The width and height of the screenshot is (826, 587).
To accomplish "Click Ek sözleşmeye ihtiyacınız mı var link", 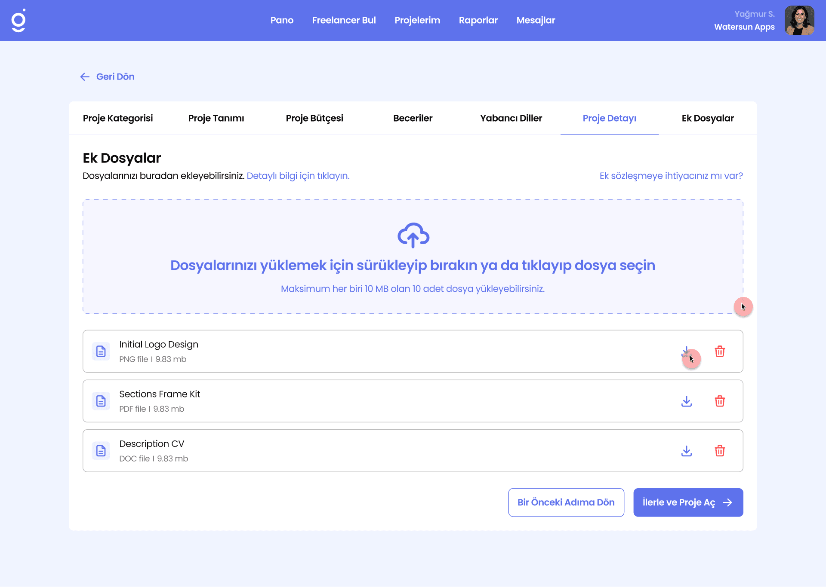I will (671, 176).
